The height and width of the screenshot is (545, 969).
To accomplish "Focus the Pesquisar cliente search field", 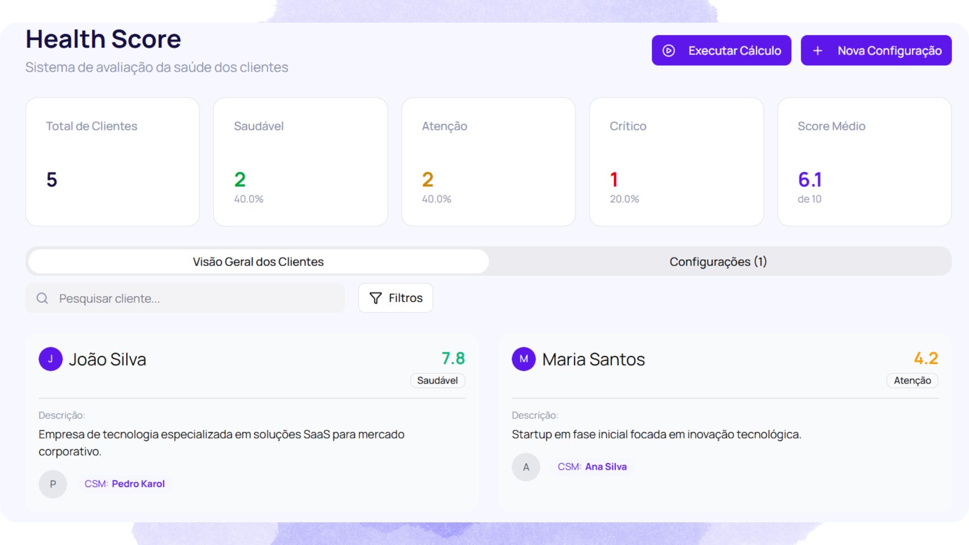I will tap(197, 298).
